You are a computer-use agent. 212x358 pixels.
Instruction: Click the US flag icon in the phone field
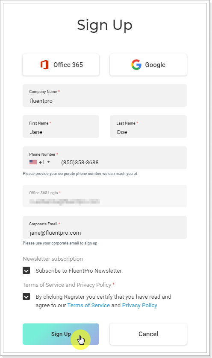tap(33, 162)
